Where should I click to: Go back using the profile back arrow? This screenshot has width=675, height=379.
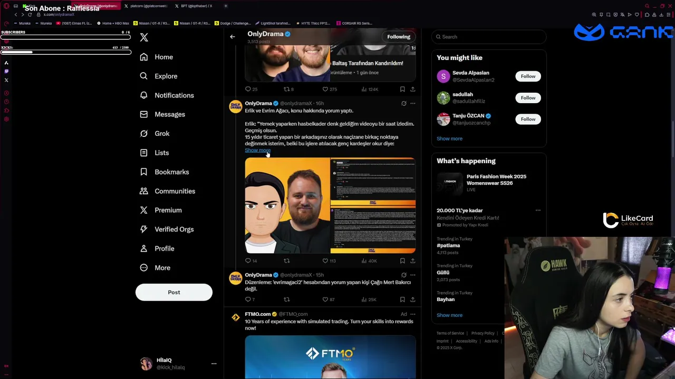(x=233, y=37)
